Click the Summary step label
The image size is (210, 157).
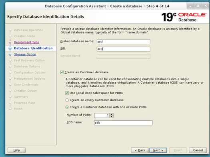pos(21,97)
